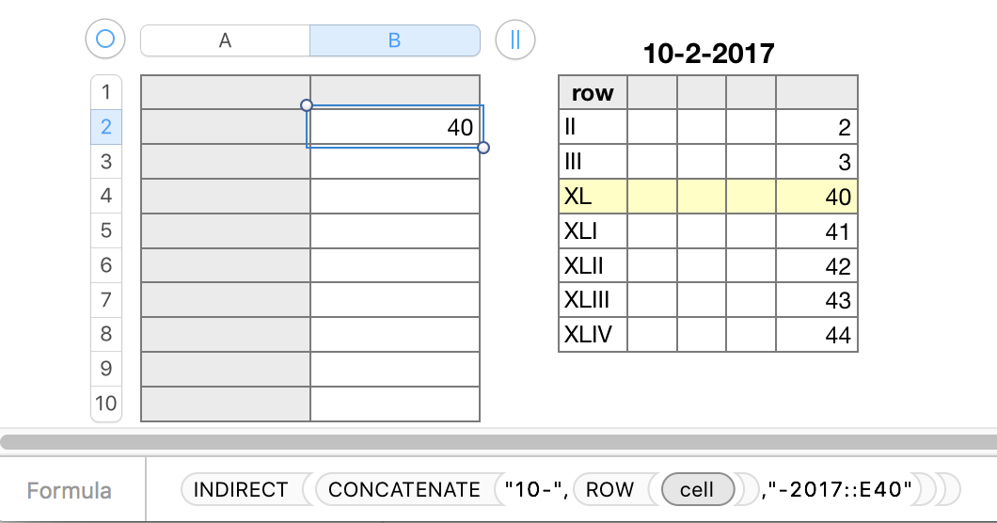Image resolution: width=997 pixels, height=523 pixels.
Task: Click the bottom-right selection handle of cell B2
Action: point(483,147)
